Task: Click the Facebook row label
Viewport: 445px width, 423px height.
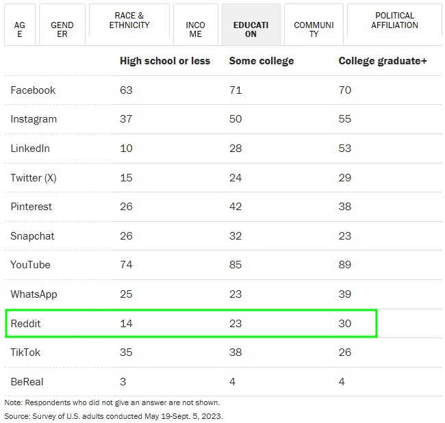Action: click(33, 90)
